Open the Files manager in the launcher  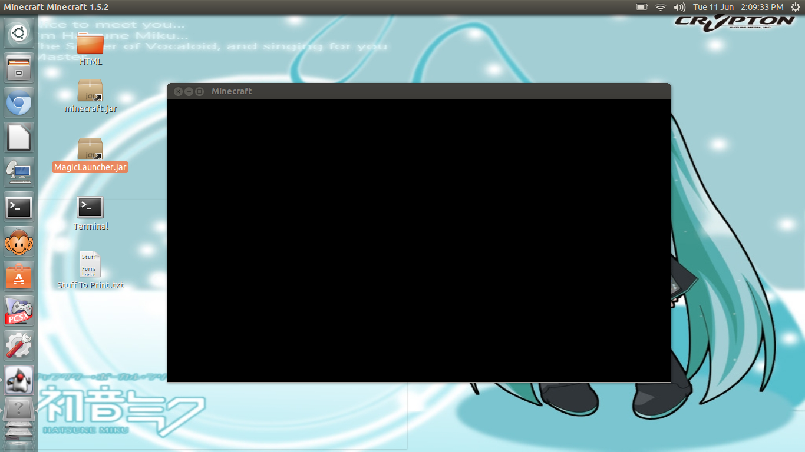pos(19,68)
